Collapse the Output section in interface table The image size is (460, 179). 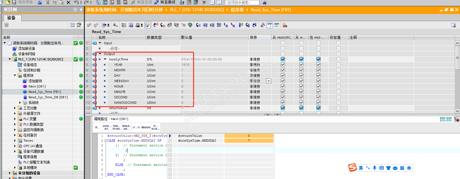(100, 54)
